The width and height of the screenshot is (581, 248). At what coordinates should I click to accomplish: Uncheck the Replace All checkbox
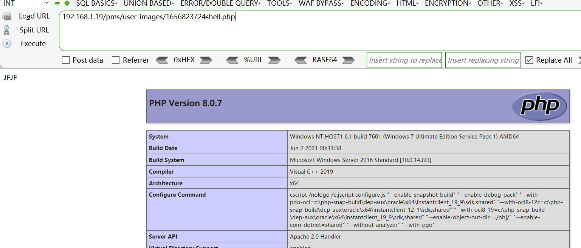529,60
